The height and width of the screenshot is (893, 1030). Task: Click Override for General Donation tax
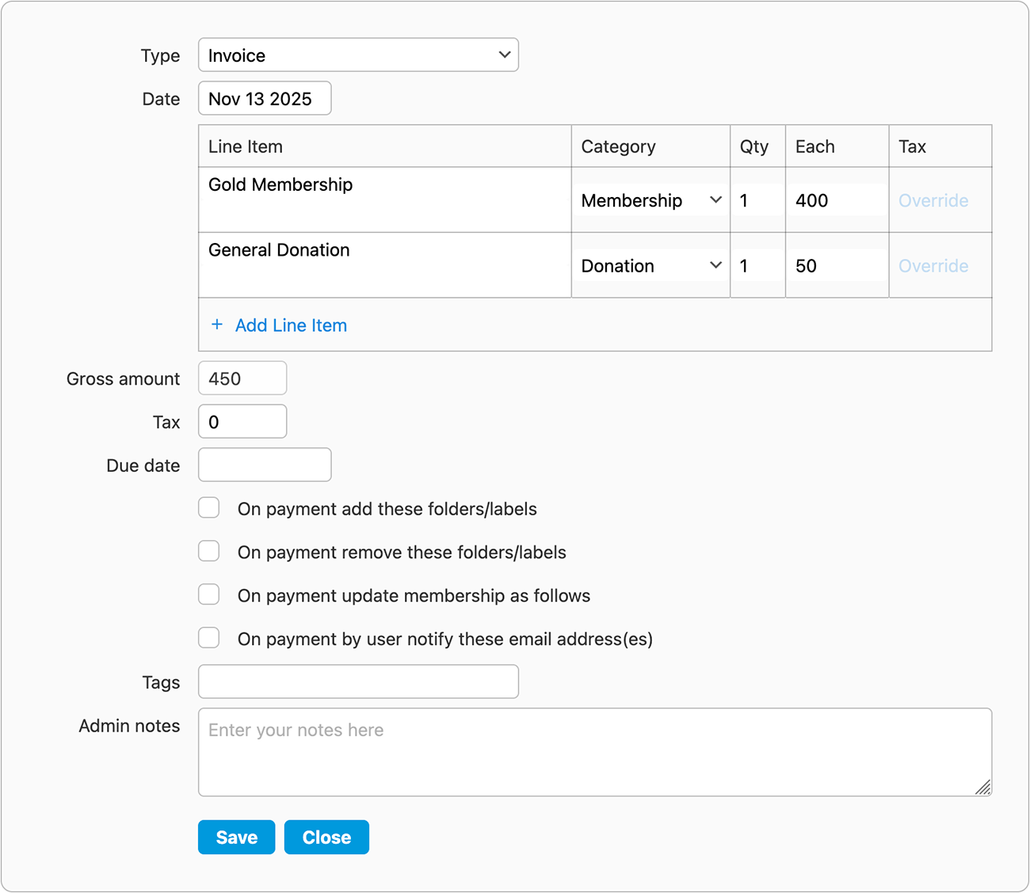933,266
